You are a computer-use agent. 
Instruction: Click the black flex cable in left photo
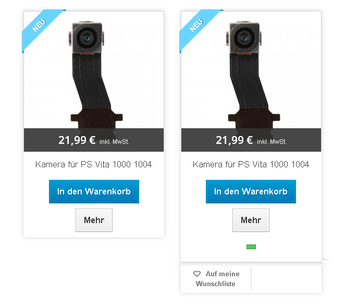point(90,80)
